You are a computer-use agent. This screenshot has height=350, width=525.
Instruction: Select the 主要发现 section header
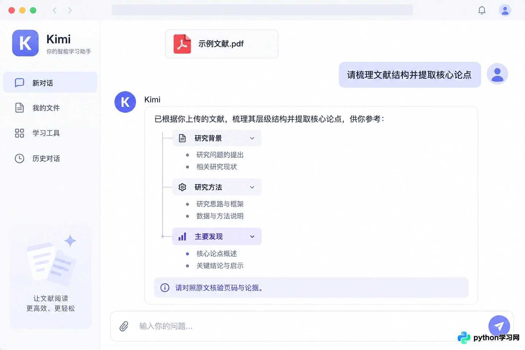coord(217,237)
